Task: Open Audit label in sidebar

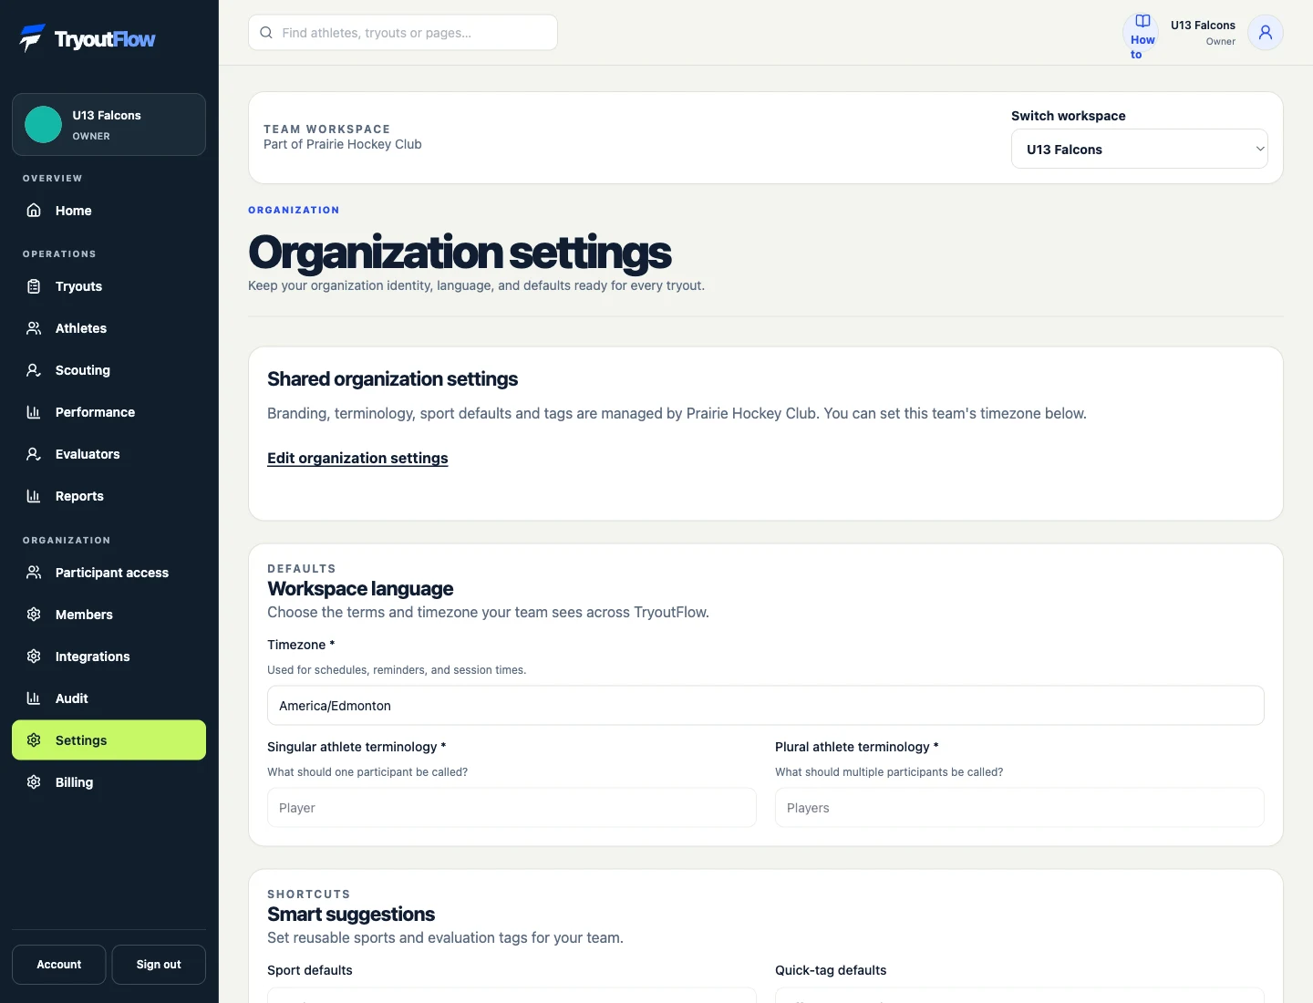Action: 72,698
